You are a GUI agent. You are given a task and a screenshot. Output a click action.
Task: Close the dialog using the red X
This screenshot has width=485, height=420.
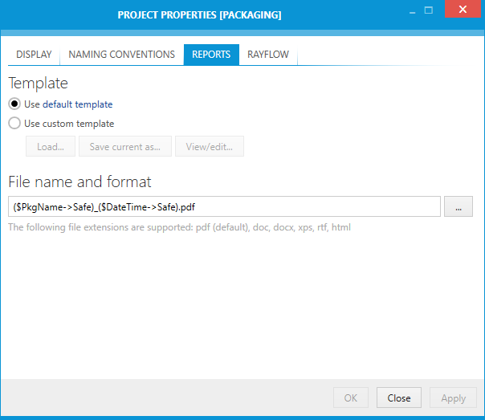(463, 11)
